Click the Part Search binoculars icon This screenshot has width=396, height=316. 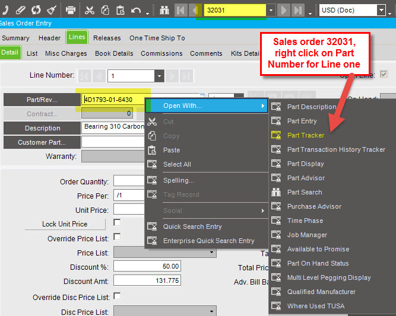coord(276,192)
